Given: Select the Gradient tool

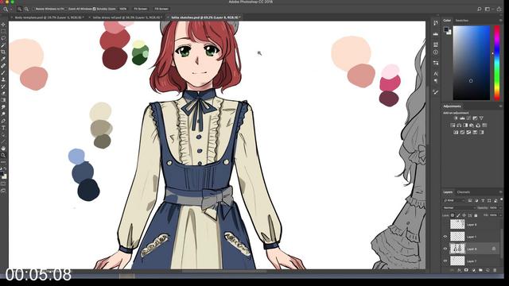Looking at the screenshot, I should 3,100.
